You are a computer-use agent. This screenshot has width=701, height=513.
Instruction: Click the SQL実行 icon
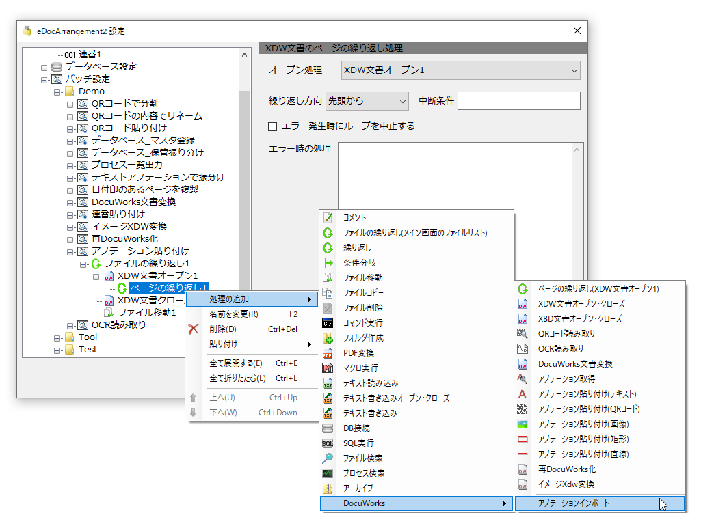(328, 443)
